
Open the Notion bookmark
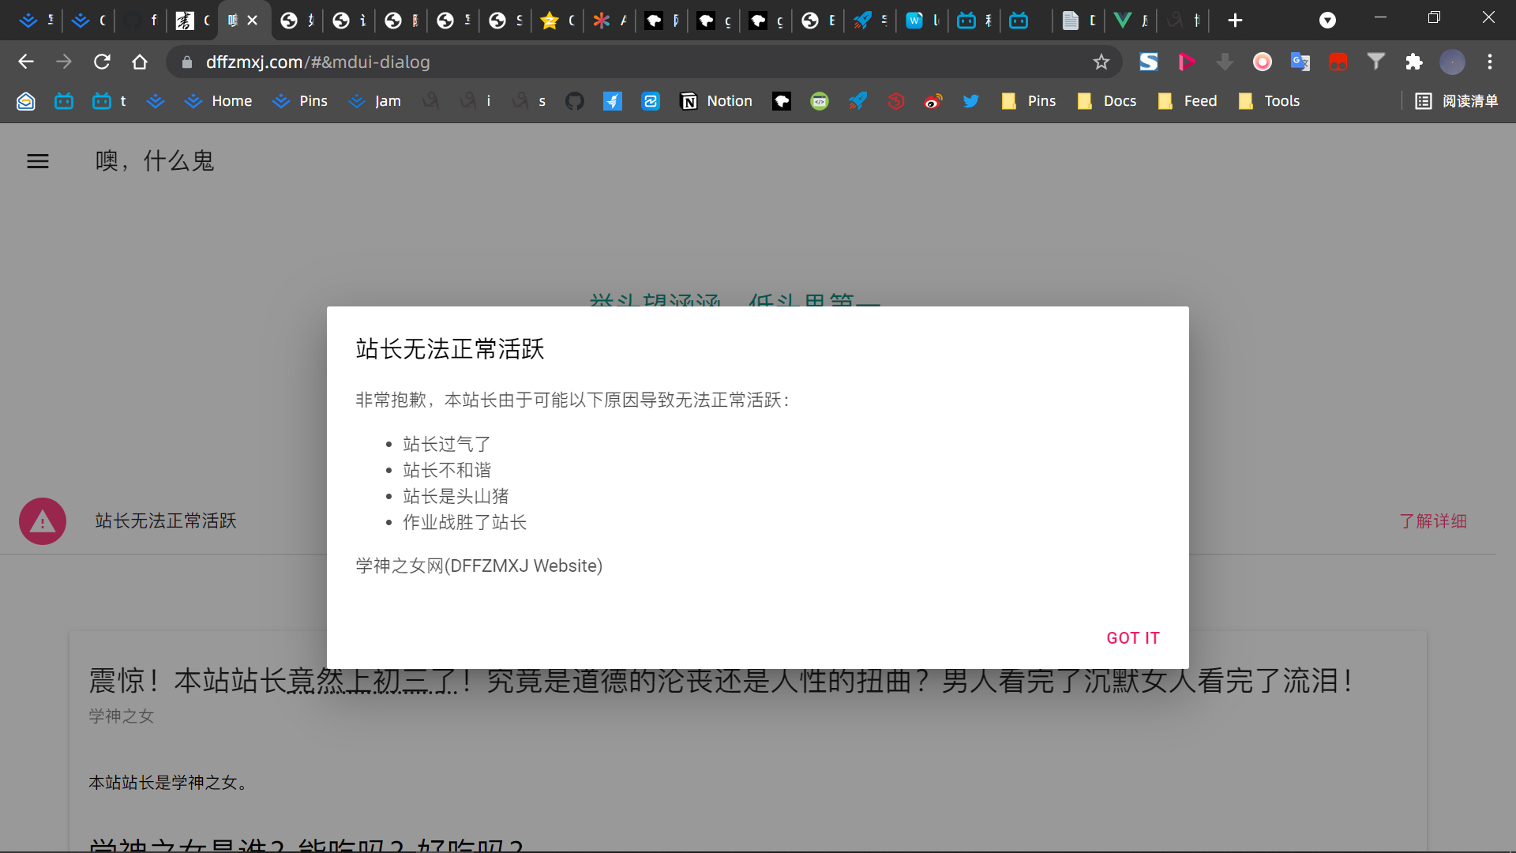point(716,101)
